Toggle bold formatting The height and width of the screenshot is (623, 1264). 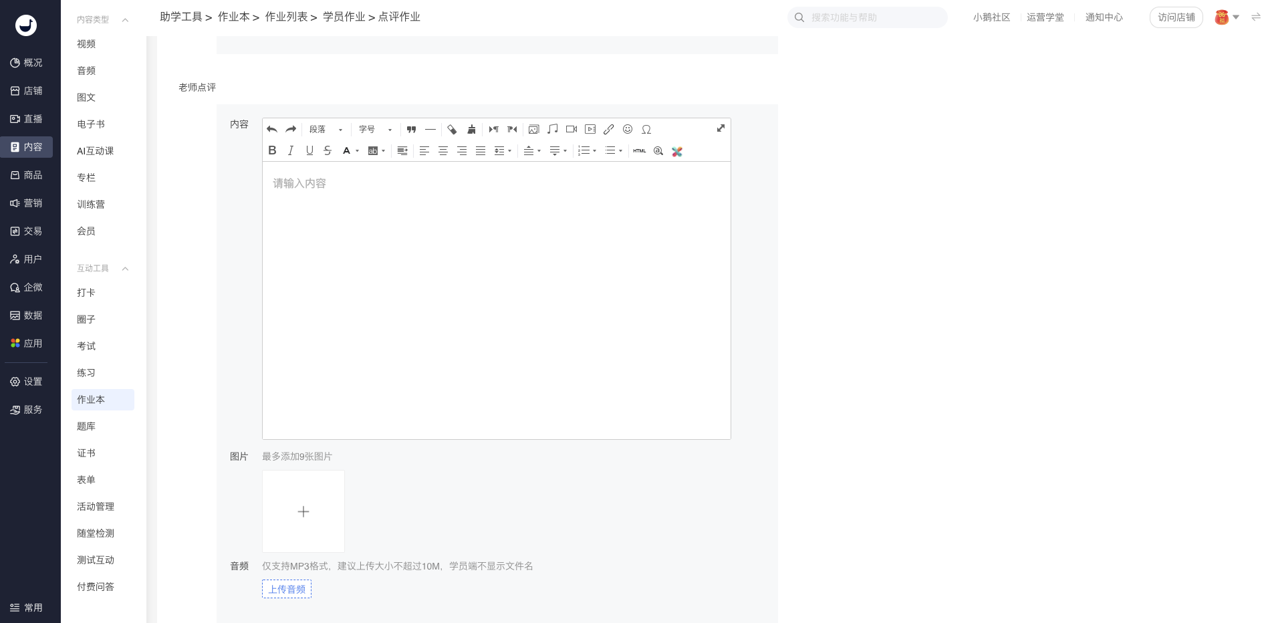pyautogui.click(x=272, y=151)
